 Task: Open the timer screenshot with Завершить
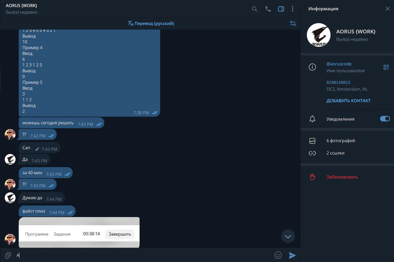(x=79, y=232)
